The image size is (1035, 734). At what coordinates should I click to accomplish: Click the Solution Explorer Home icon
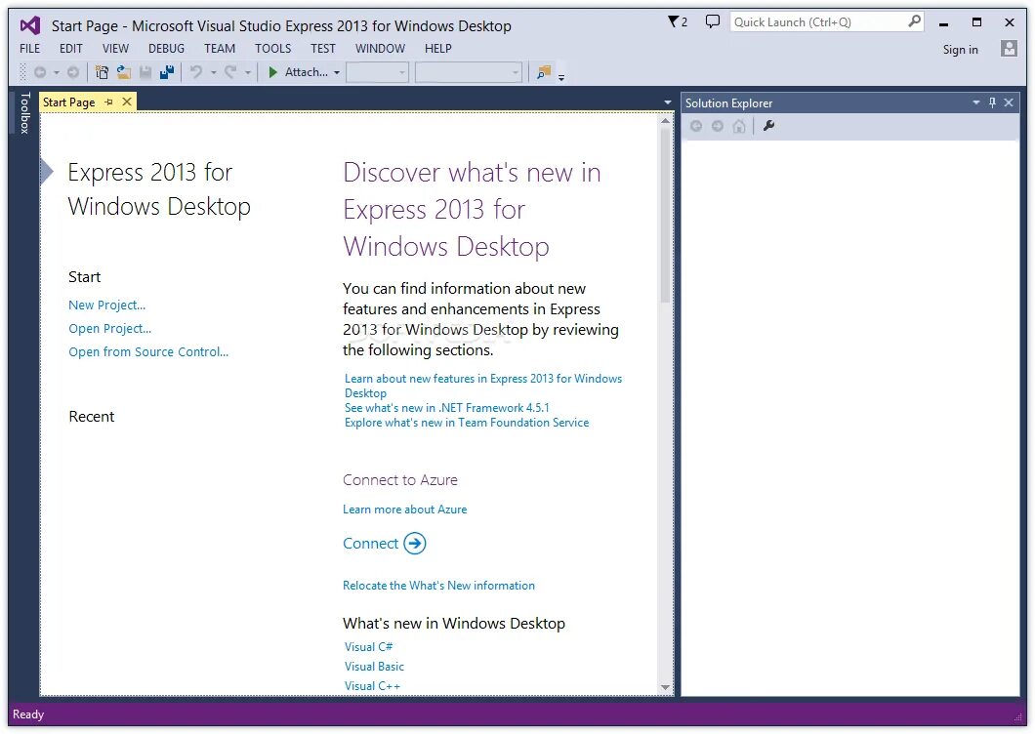(739, 125)
